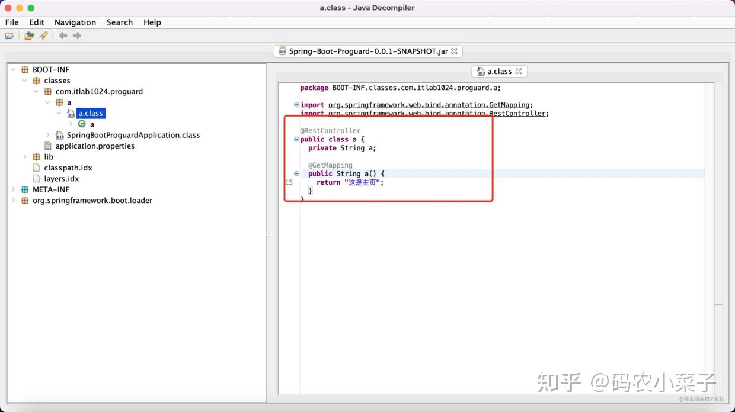Click the jar icon on the Spring-Boot-Proguard tab
The image size is (735, 412).
click(282, 51)
